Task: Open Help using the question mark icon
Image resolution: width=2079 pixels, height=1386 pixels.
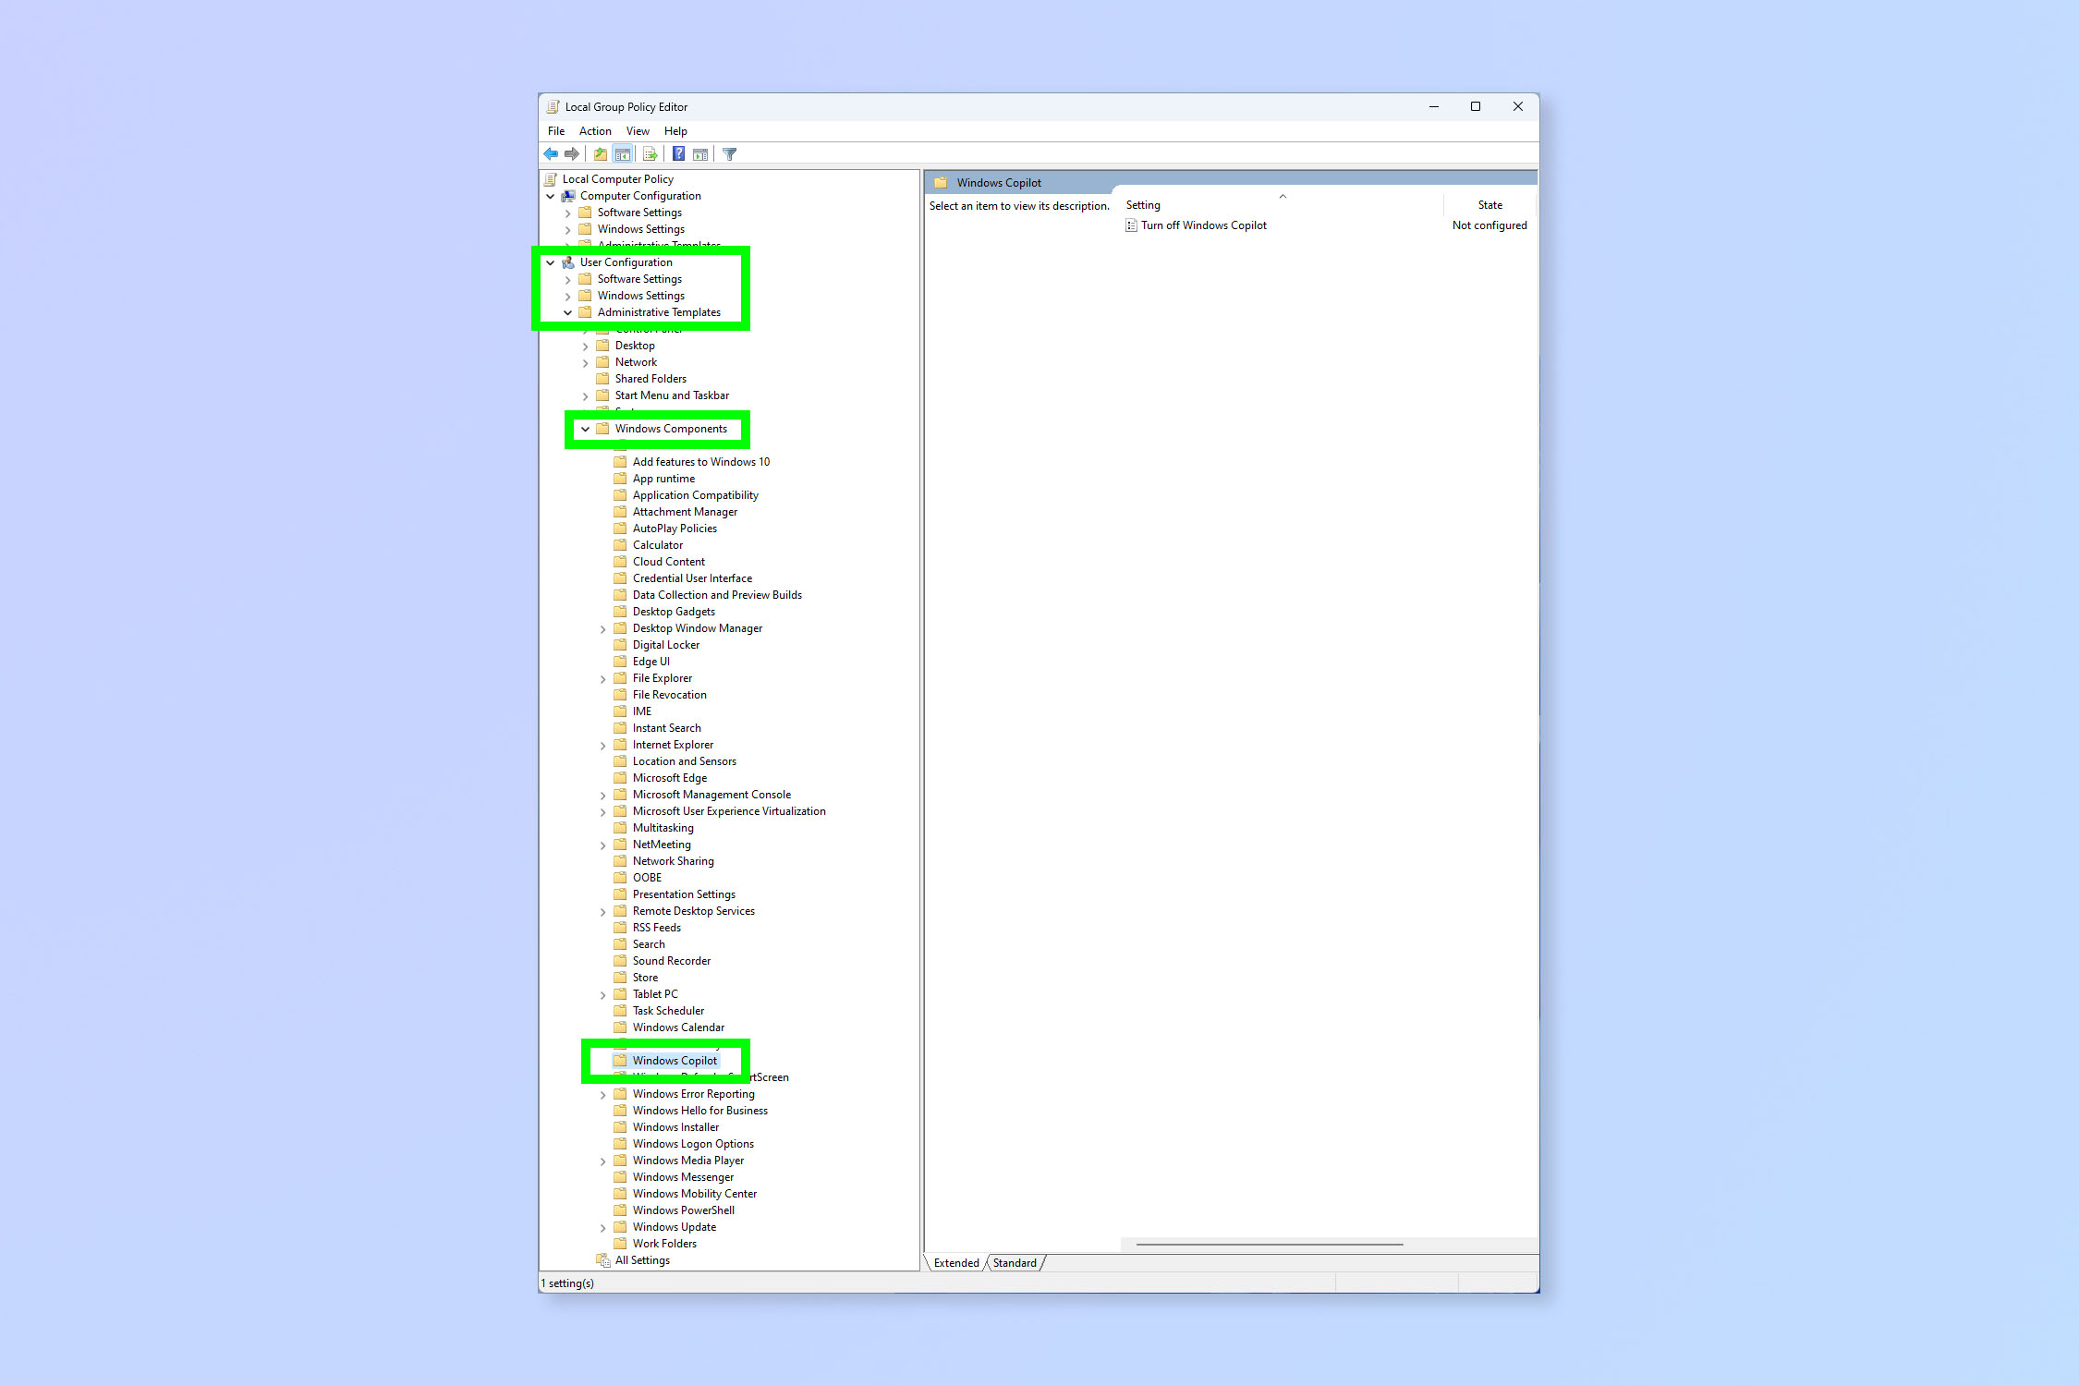Action: 679,153
